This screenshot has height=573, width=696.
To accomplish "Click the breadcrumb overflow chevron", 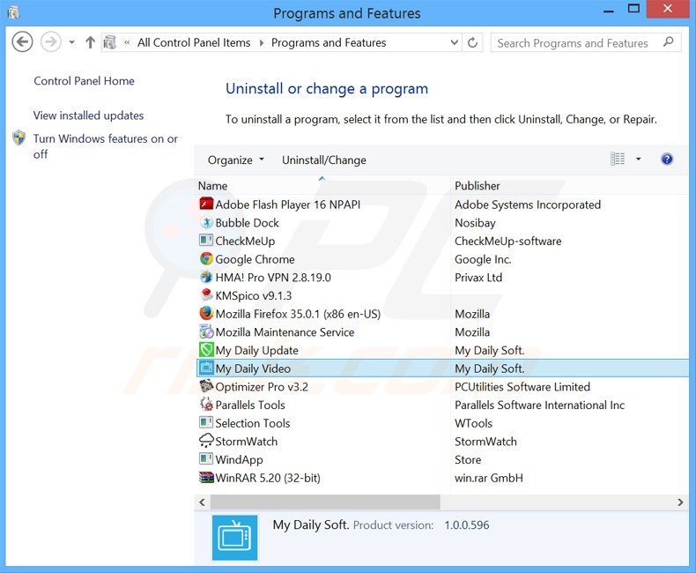I will (127, 42).
